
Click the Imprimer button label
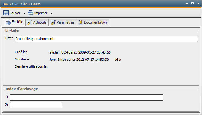[41, 13]
